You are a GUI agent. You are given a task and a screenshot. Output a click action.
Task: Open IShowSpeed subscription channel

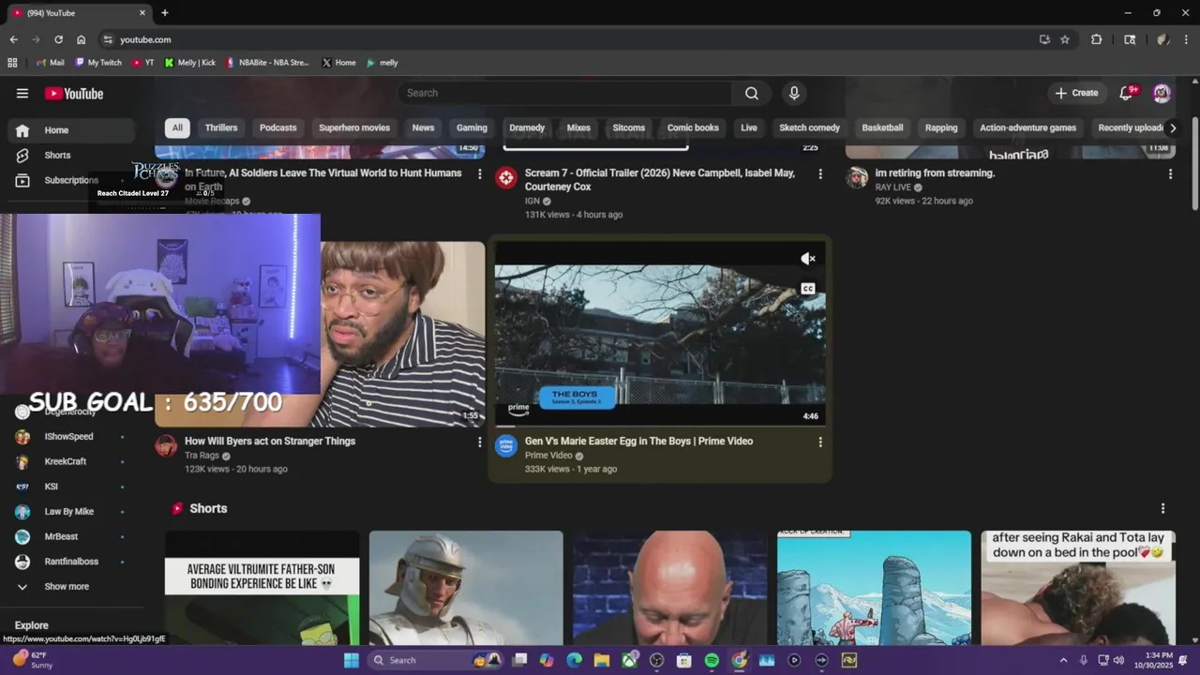pyautogui.click(x=71, y=437)
